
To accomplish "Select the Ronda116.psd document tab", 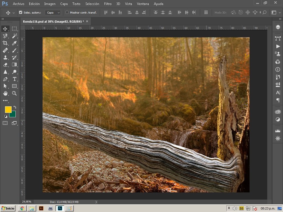I will (53, 22).
